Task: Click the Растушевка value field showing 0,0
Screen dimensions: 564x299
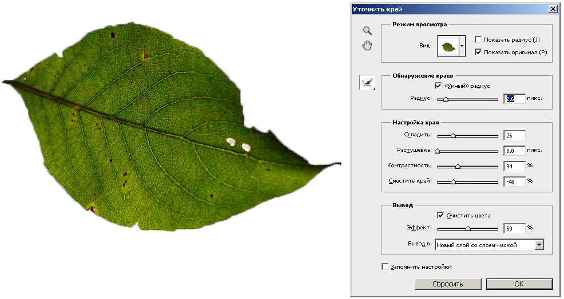Action: click(514, 151)
